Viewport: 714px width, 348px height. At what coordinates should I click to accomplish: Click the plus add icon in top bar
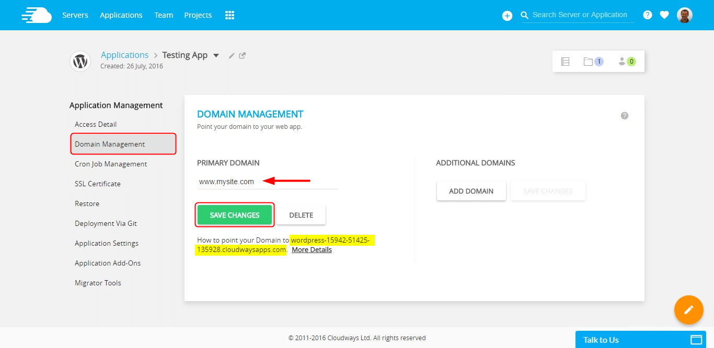coord(507,16)
